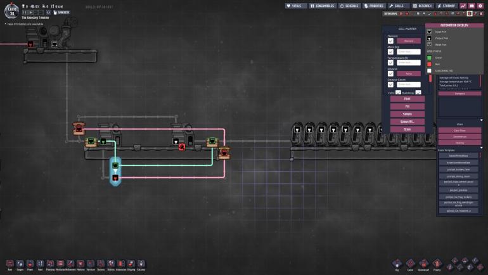This screenshot has width=488, height=275.
Task: Open the Power build category
Action: 30,263
